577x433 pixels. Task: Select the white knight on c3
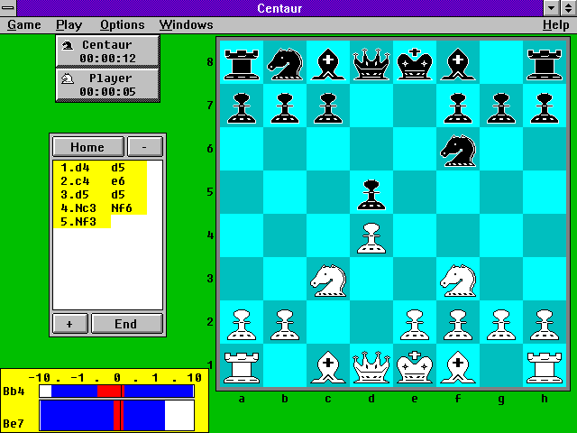(328, 280)
